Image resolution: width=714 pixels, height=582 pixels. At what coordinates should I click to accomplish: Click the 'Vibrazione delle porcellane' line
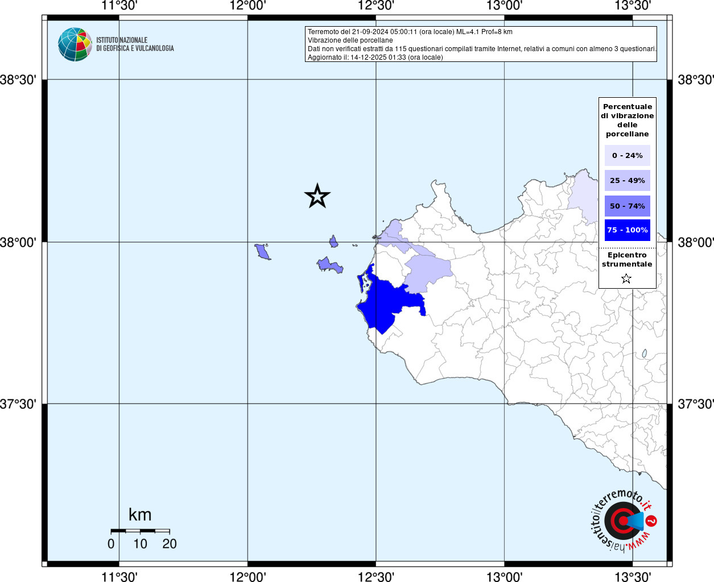pos(350,40)
